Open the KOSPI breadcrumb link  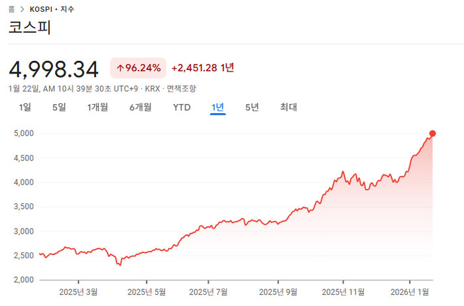42,9
